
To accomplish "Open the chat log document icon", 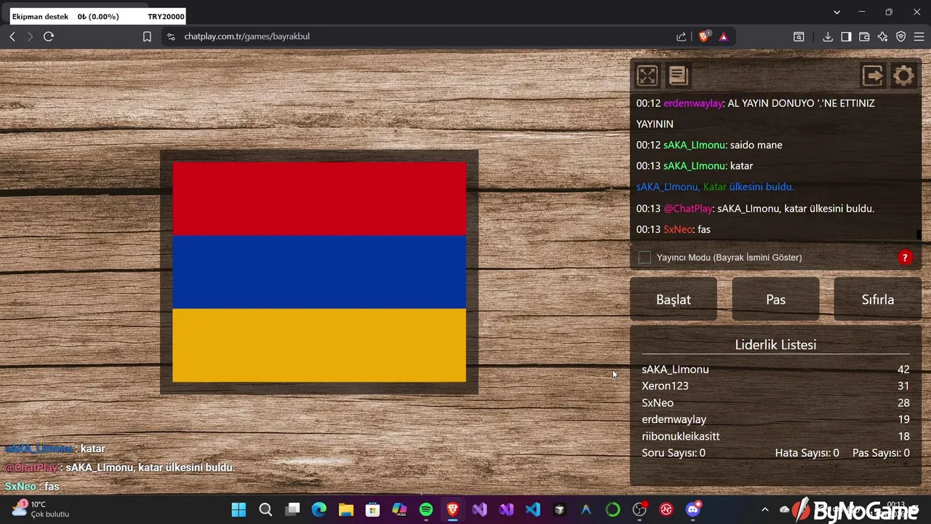I will [678, 76].
